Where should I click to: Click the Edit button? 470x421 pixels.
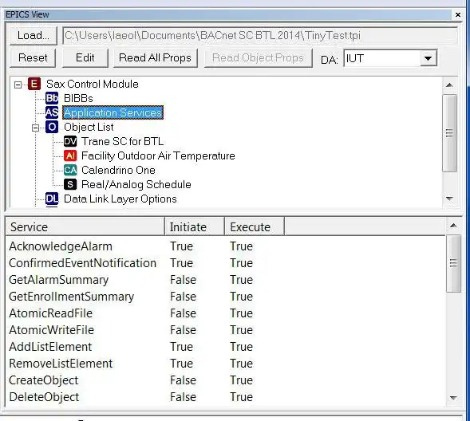(85, 57)
